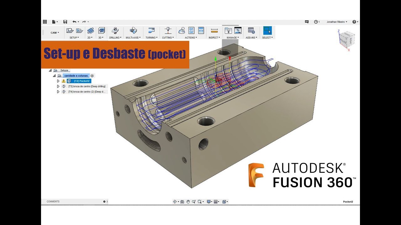Click the Drilling tool icon
The image size is (401, 225).
pos(115,31)
